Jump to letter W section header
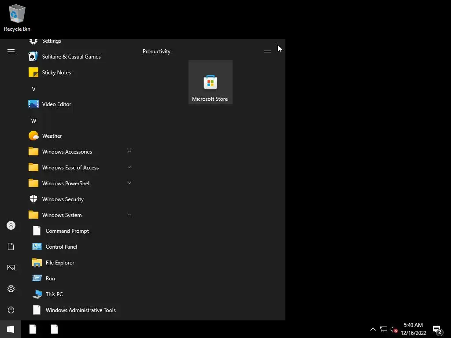The height and width of the screenshot is (338, 451). pyautogui.click(x=33, y=121)
